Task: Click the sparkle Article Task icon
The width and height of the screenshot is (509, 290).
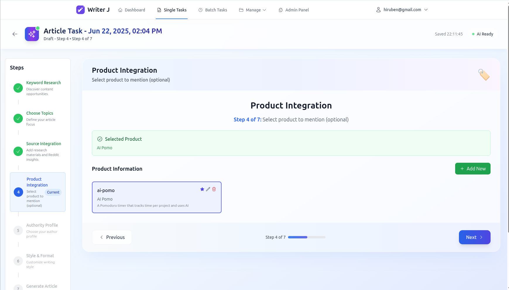Action: (32, 34)
